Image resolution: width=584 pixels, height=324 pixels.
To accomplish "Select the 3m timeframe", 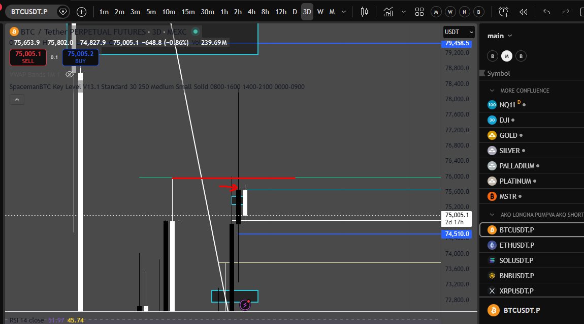I will coord(135,12).
